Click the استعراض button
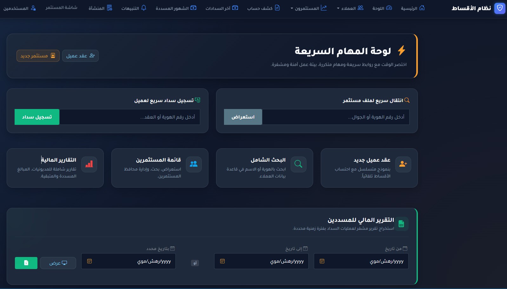The height and width of the screenshot is (289, 507). click(243, 117)
